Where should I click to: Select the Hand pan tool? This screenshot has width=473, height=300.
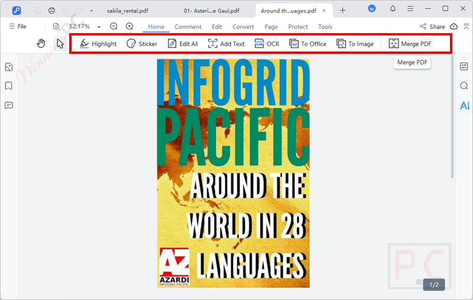41,44
